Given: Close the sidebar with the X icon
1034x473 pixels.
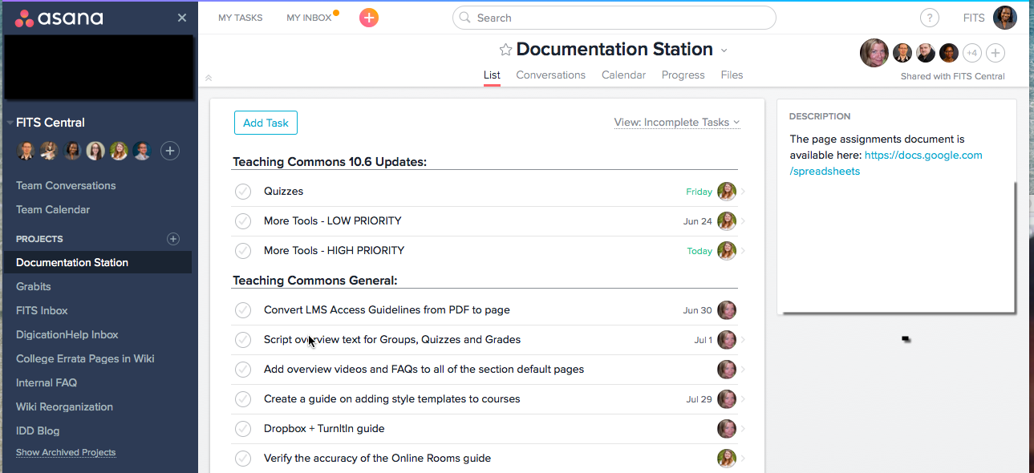Looking at the screenshot, I should tap(182, 18).
